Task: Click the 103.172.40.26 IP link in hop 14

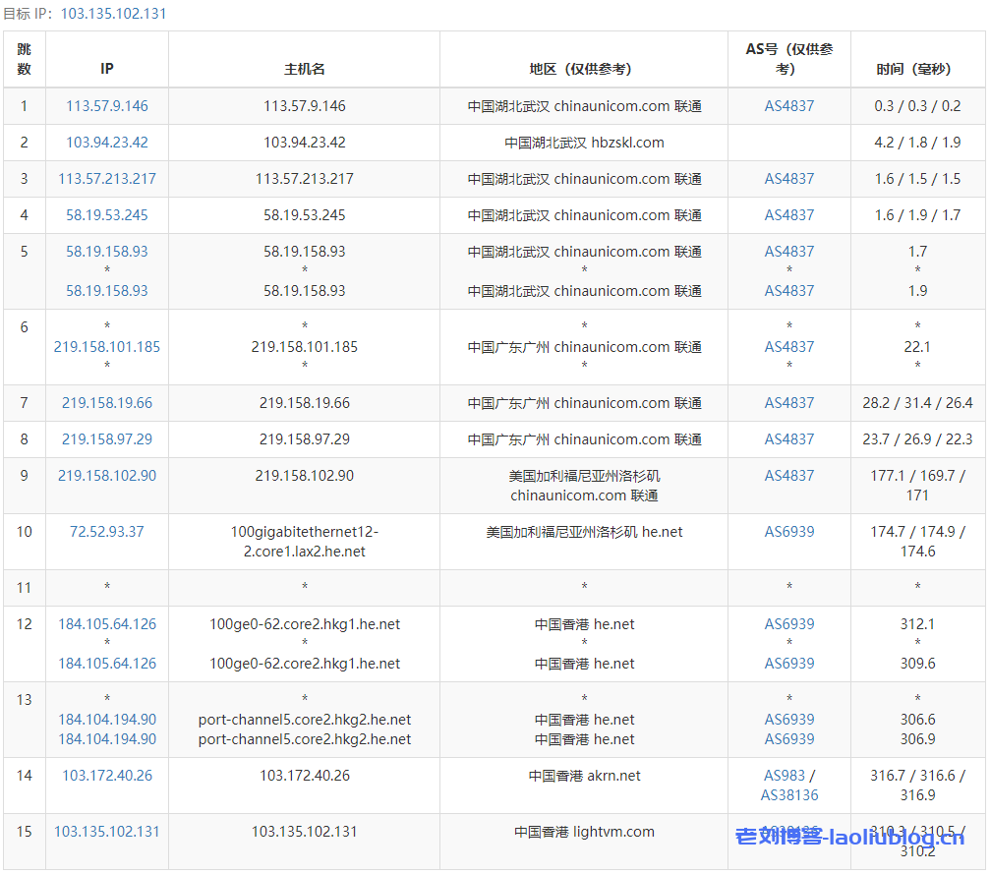Action: pyautogui.click(x=107, y=776)
